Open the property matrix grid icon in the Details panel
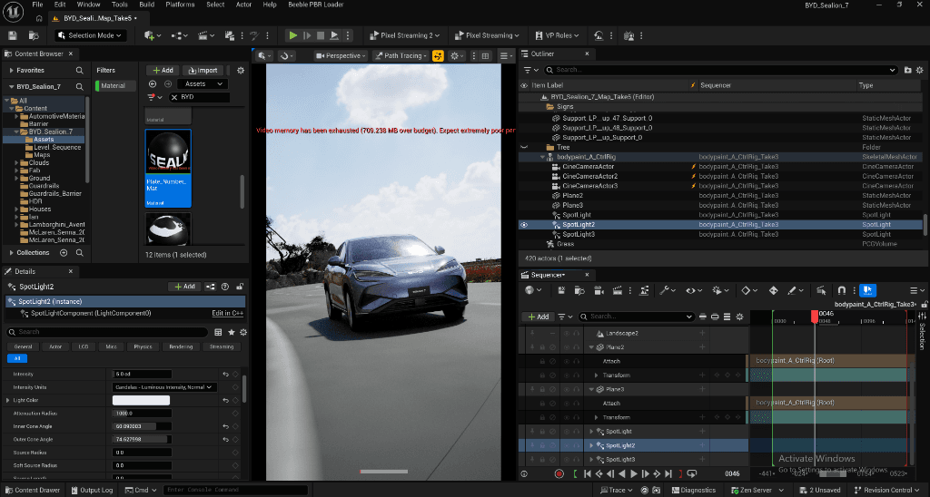This screenshot has height=497, width=930. [218, 332]
